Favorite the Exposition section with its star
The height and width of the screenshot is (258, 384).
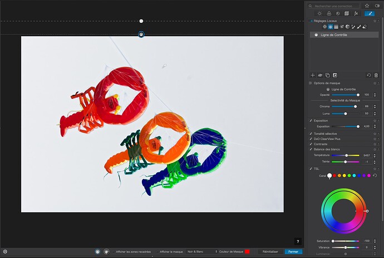pos(375,121)
